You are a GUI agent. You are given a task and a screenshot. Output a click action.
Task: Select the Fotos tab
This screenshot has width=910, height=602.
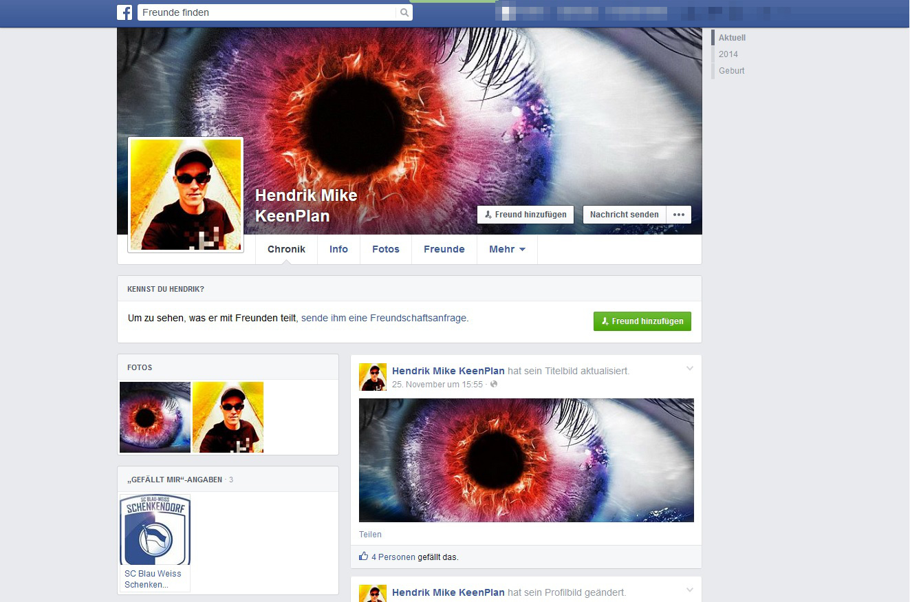(x=385, y=249)
